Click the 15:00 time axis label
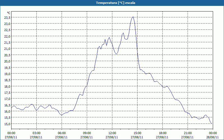 [137, 133]
